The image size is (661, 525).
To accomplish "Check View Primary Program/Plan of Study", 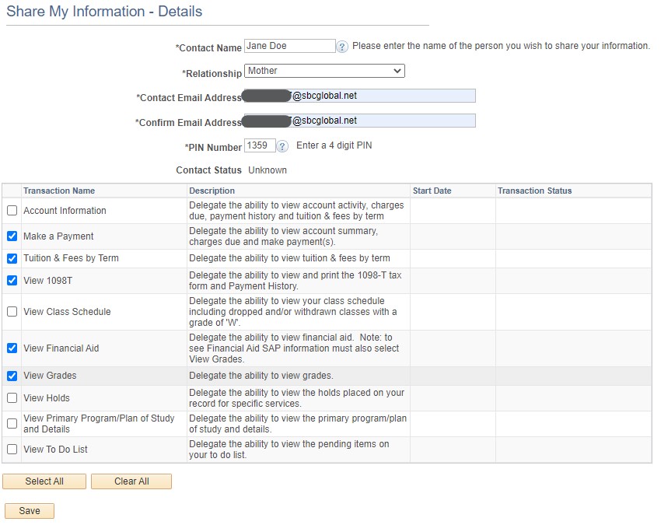I will tap(12, 424).
